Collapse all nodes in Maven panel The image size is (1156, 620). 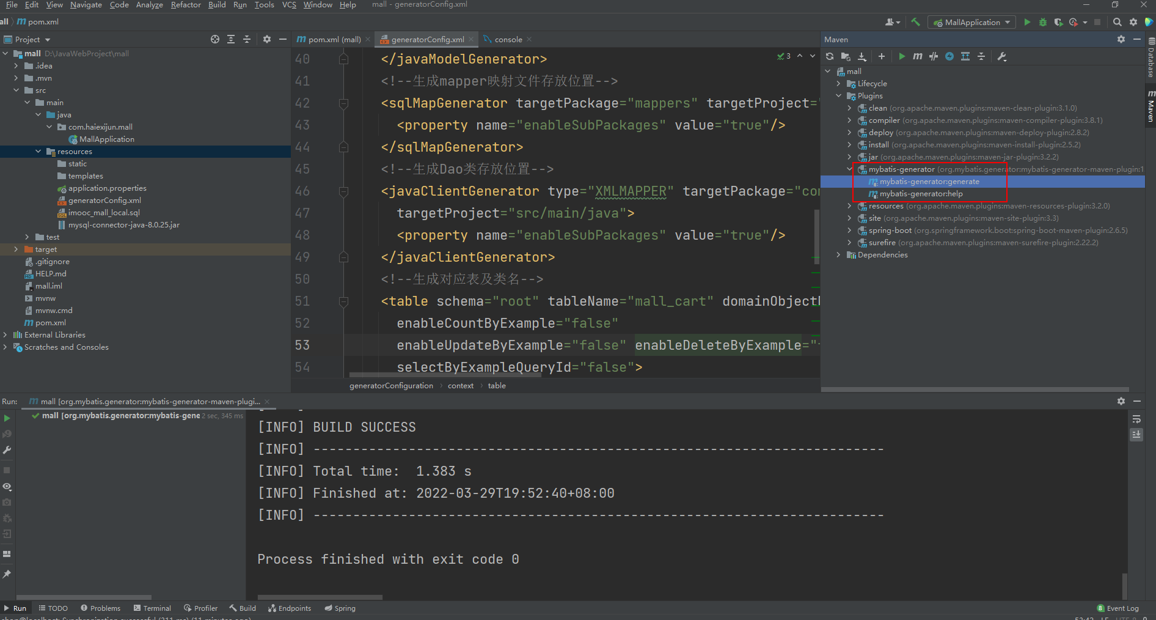tap(981, 56)
